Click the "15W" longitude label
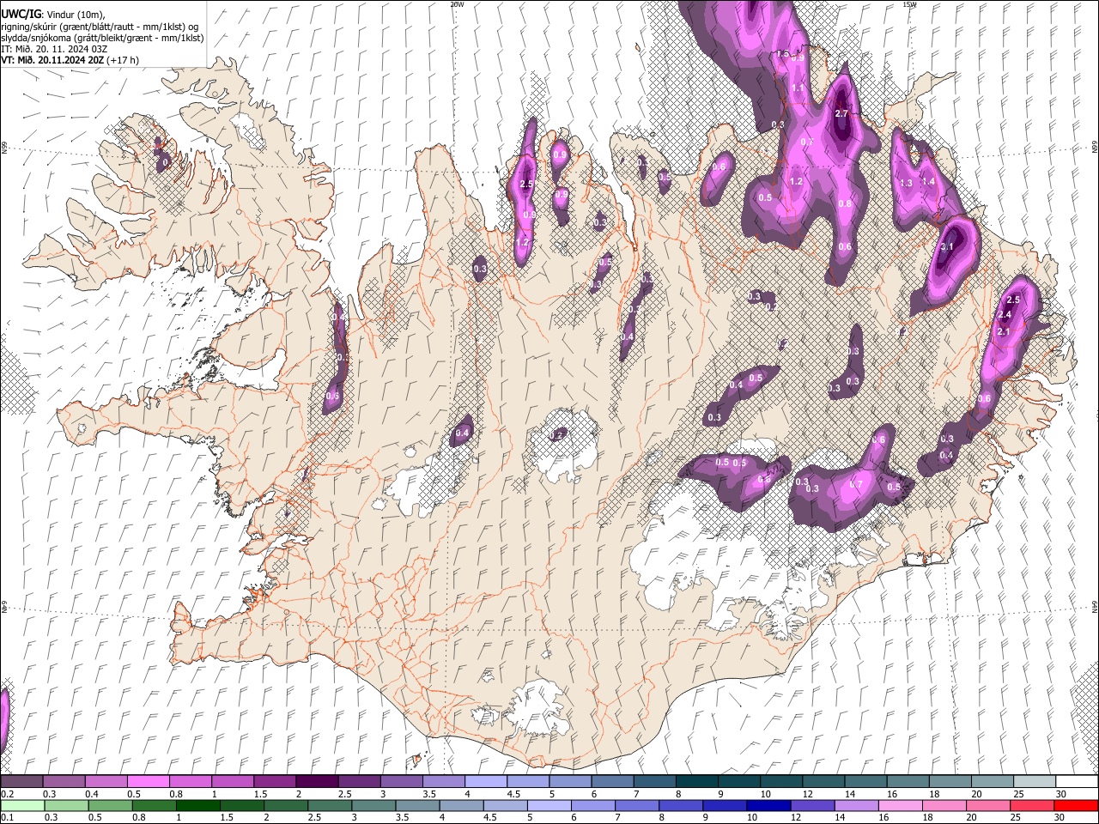1099x824 pixels. click(909, 4)
